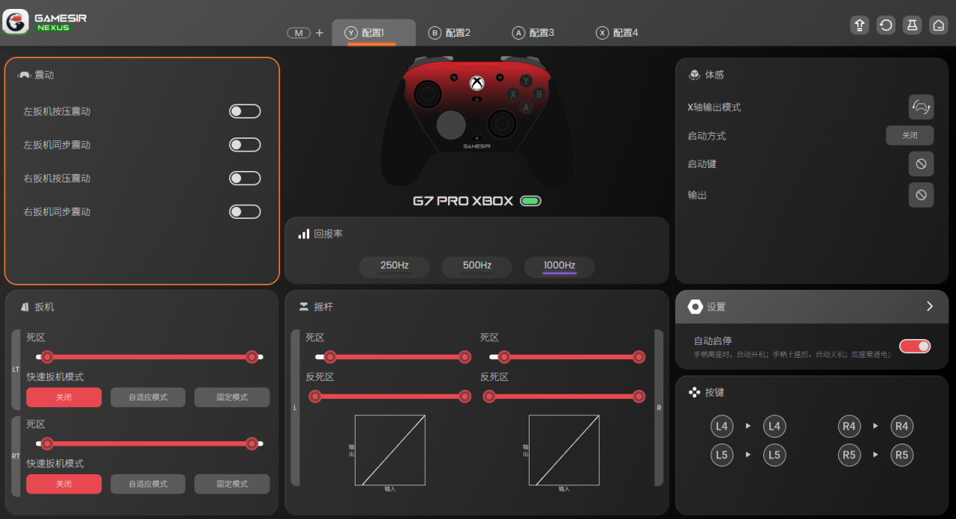The image size is (956, 519).
Task: Click RT 关闭 quick trigger button
Action: 63,484
